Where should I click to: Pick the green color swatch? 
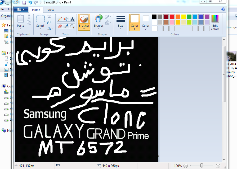189,17
